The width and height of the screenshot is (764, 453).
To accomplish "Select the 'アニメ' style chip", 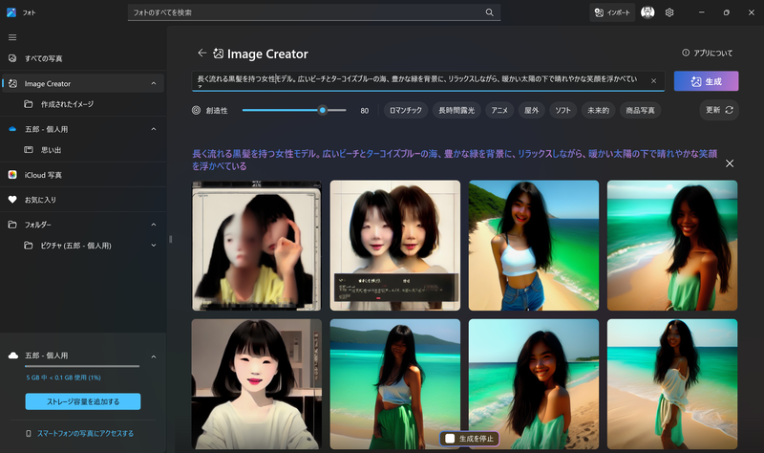I will pyautogui.click(x=499, y=110).
